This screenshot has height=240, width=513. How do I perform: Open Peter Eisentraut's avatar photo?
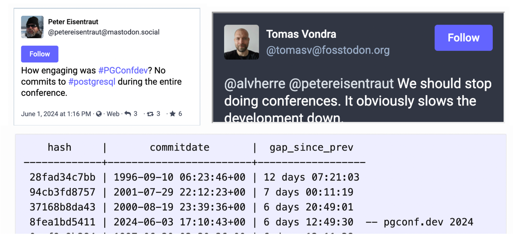(x=32, y=27)
